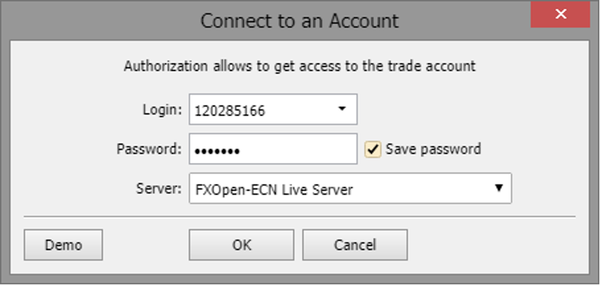
Task: Expand the Login account dropdown arrow
Action: click(342, 110)
